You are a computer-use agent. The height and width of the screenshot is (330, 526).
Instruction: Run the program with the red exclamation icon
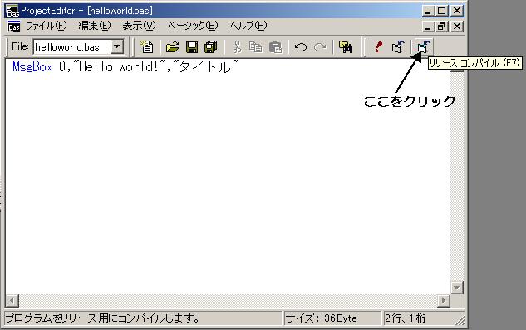point(379,47)
